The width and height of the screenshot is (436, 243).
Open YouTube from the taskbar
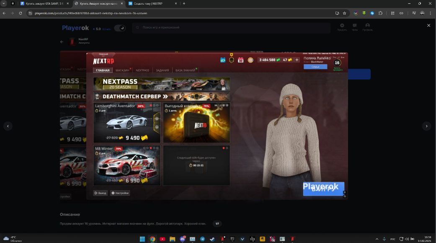coord(163,239)
